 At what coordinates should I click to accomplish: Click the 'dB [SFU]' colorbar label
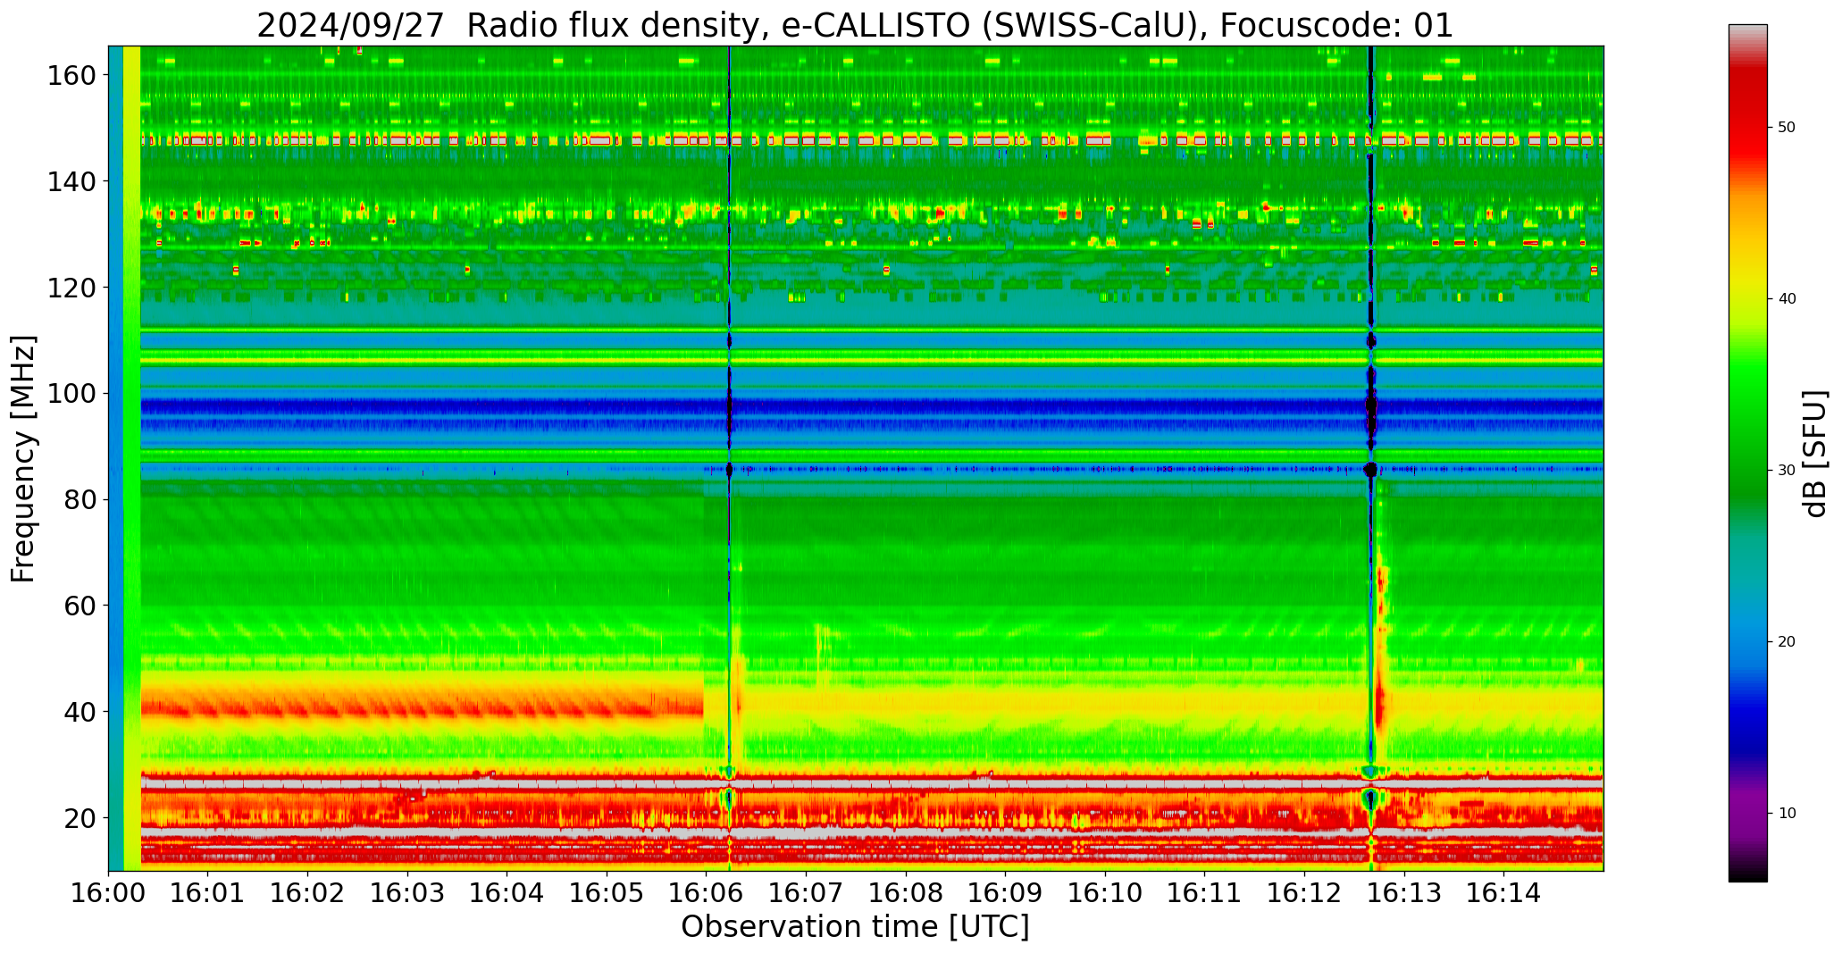pyautogui.click(x=1814, y=453)
